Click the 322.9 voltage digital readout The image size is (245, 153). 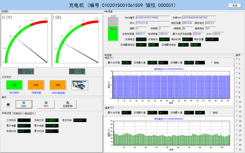click(x=26, y=71)
